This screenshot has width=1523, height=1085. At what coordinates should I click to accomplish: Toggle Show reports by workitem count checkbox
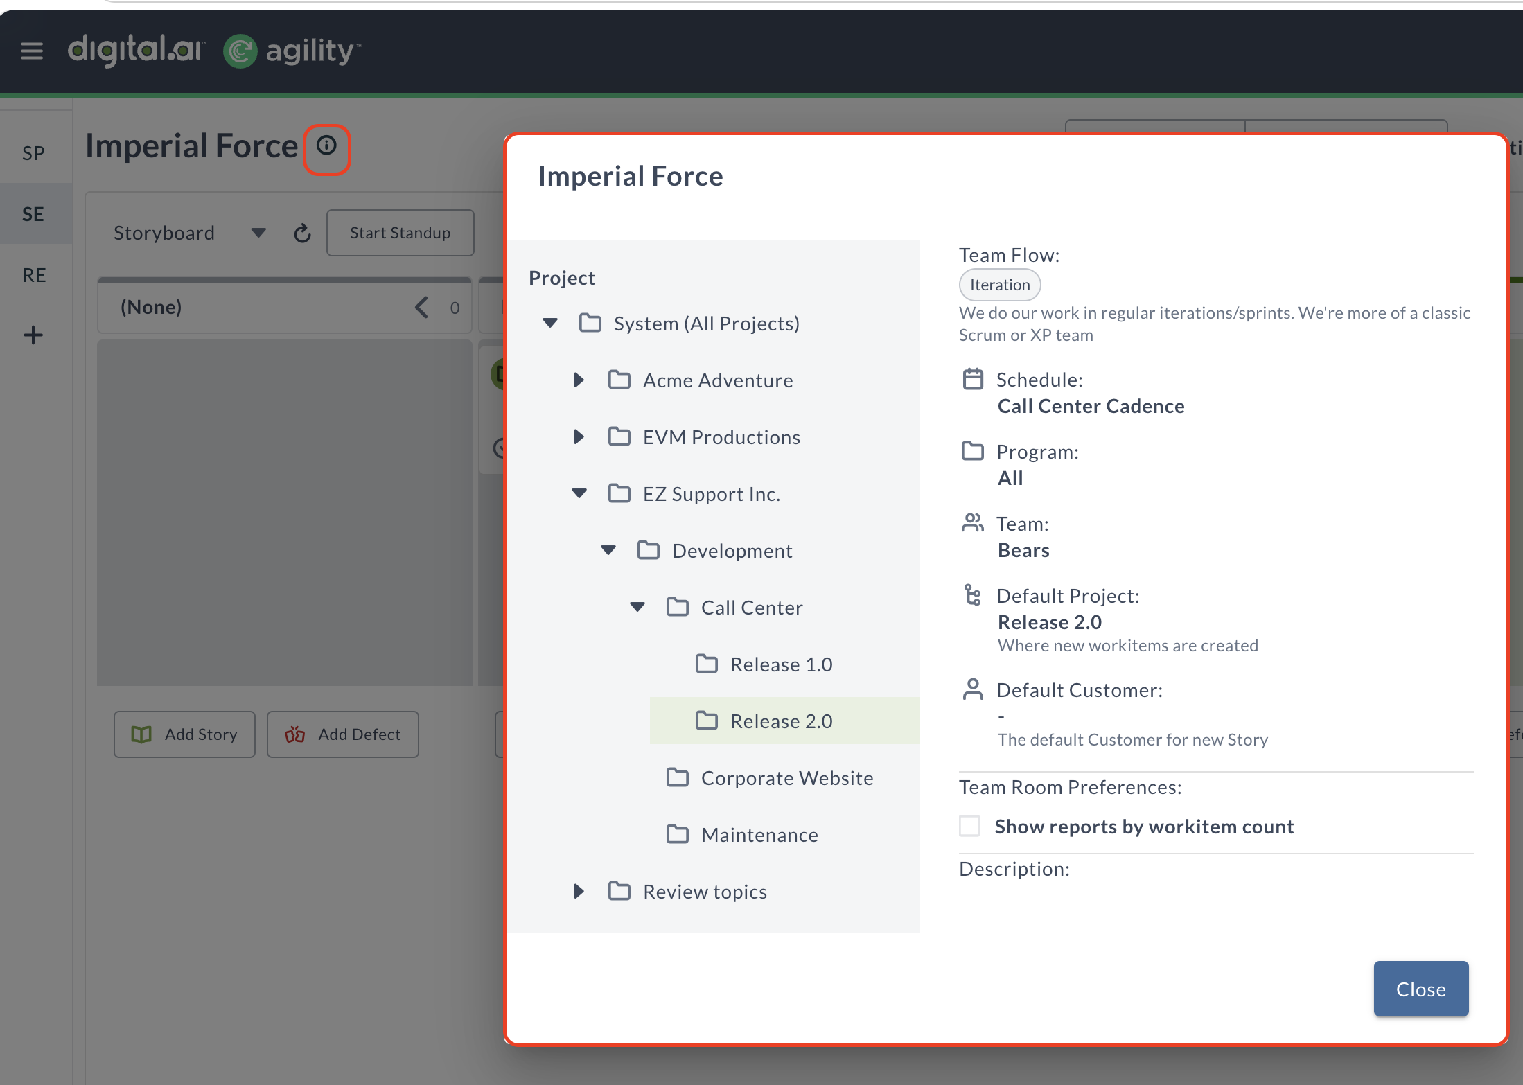pyautogui.click(x=970, y=826)
